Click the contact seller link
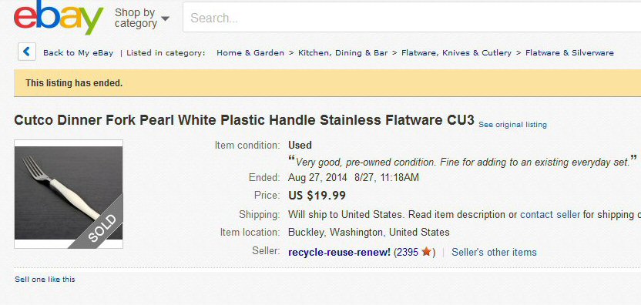 (x=550, y=214)
